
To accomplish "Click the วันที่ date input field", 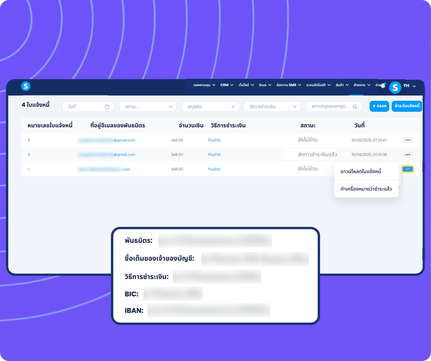I will 88,107.
